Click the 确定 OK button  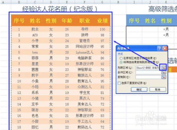coord(139,90)
